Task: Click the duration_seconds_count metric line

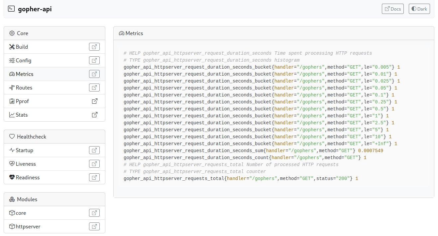Action: tap(245, 157)
